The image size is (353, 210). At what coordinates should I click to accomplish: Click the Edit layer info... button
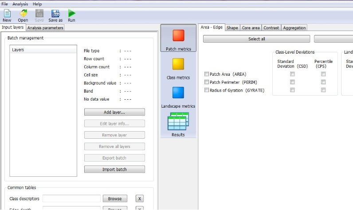[x=114, y=124]
